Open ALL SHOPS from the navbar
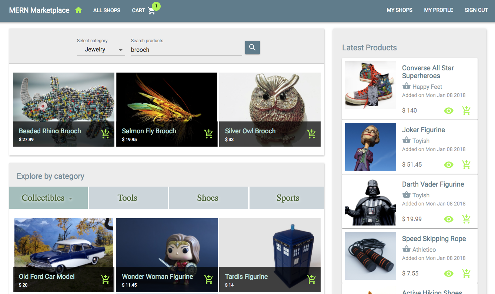Viewport: 495px width, 294px height. click(x=107, y=10)
